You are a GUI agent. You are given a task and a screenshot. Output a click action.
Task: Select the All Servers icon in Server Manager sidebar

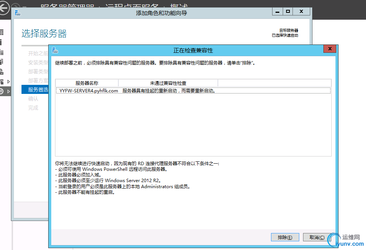2,52
